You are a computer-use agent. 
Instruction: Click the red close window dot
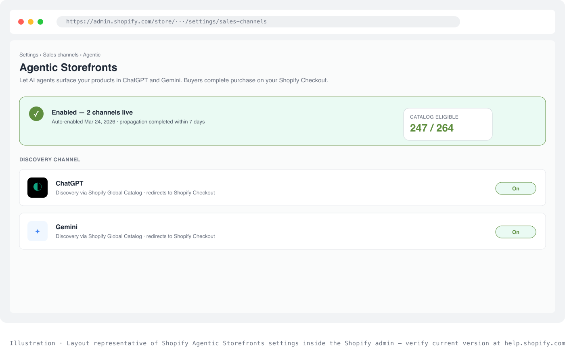pyautogui.click(x=21, y=22)
